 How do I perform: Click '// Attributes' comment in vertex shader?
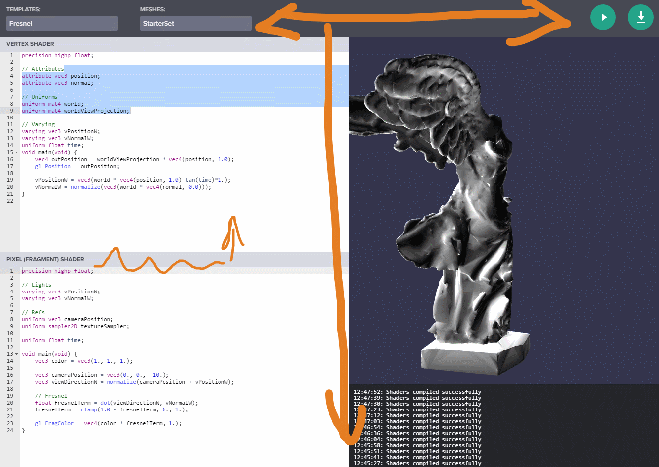coord(43,69)
